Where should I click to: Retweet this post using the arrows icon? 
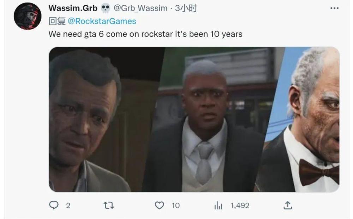[109, 205]
